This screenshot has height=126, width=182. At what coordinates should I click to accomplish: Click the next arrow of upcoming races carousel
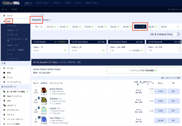180,48
